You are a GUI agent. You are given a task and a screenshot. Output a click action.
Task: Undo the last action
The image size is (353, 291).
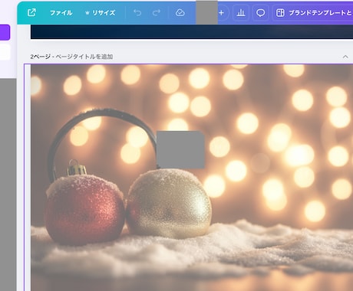pos(137,12)
